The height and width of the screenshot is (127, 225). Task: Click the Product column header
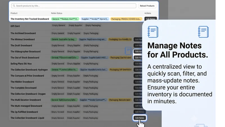[x=14, y=13]
